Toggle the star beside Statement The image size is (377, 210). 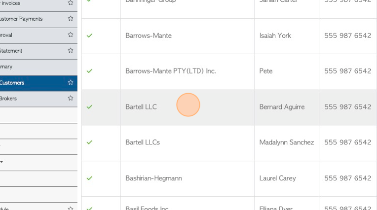(71, 50)
